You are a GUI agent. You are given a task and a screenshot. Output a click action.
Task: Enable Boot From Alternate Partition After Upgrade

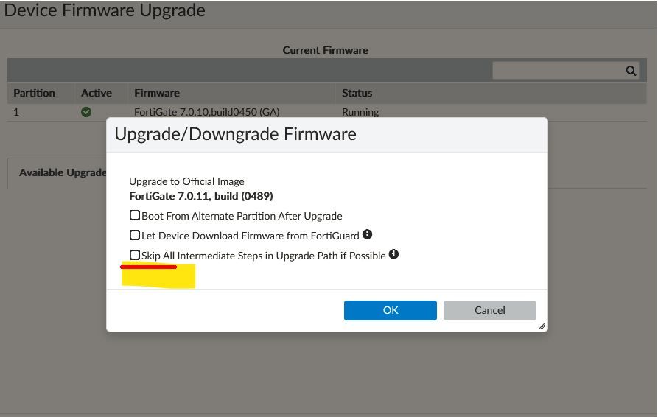135,216
